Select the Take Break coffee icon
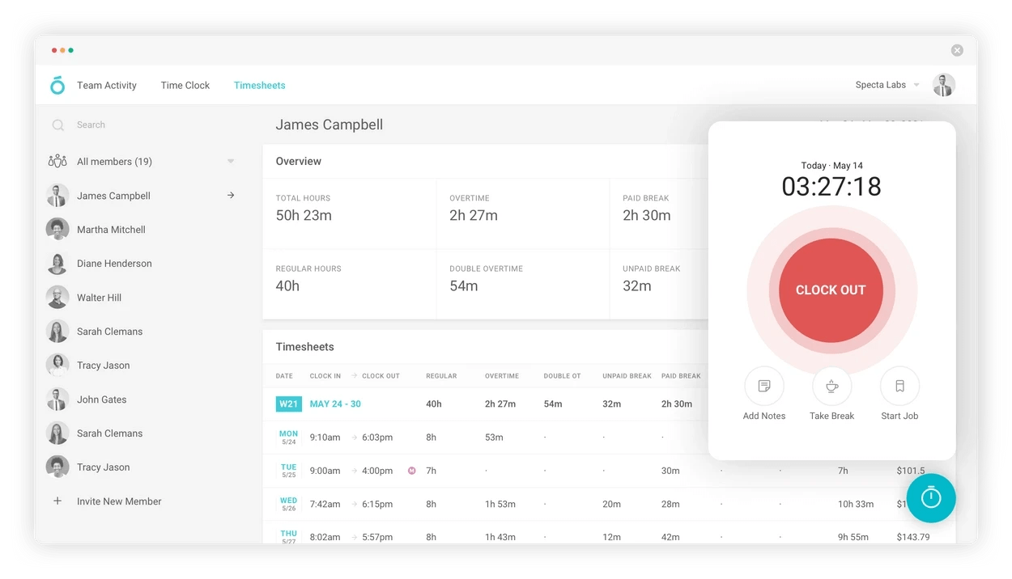Image resolution: width=1012 pixels, height=579 pixels. coord(831,386)
